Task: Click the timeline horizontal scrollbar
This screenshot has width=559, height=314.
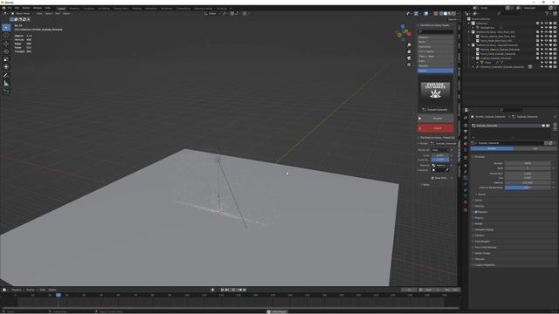Action: [231, 308]
